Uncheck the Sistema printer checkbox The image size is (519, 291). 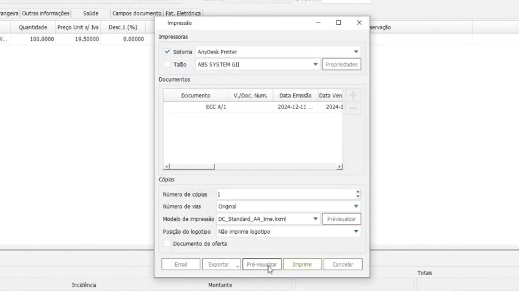coord(167,52)
